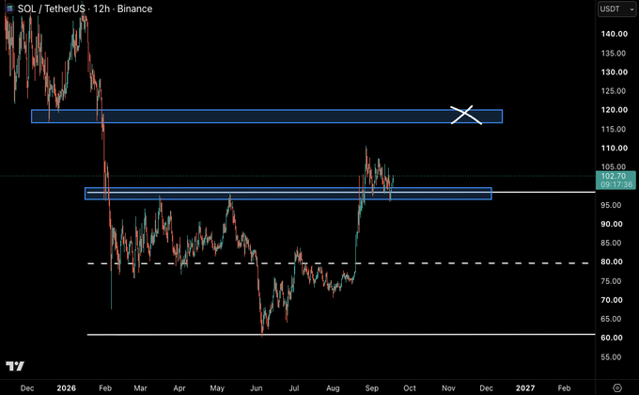Click the Nov label on time axis
Image resolution: width=639 pixels, height=395 pixels.
[x=448, y=388]
